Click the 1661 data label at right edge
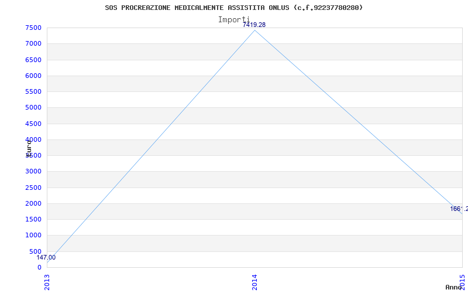The height and width of the screenshot is (293, 468). (459, 209)
